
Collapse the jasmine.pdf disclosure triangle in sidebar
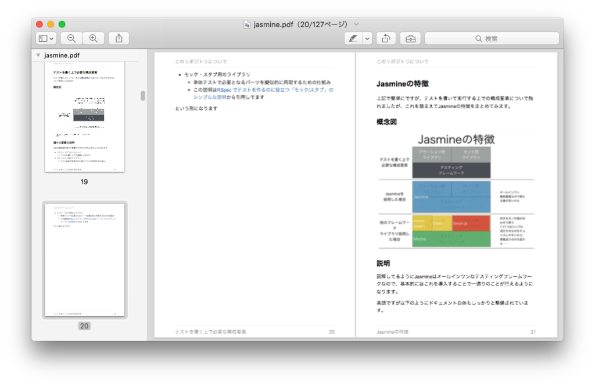pyautogui.click(x=38, y=55)
